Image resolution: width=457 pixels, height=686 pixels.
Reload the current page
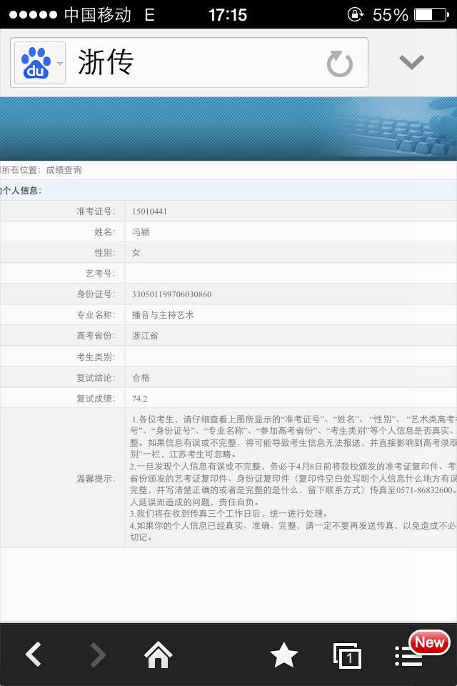[x=340, y=64]
